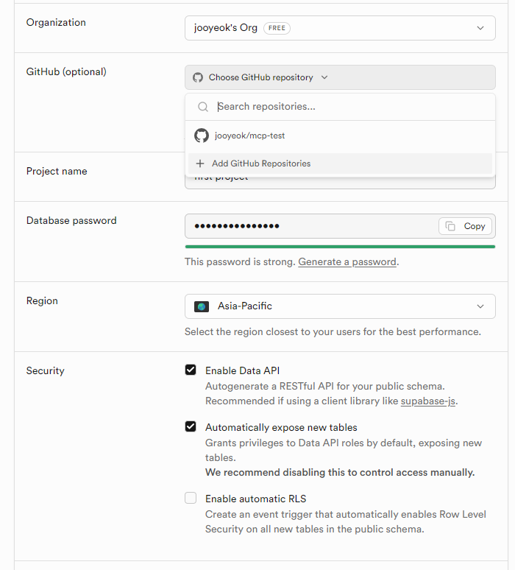
Task: Click 'Select the region closest' helper text
Action: (x=333, y=332)
